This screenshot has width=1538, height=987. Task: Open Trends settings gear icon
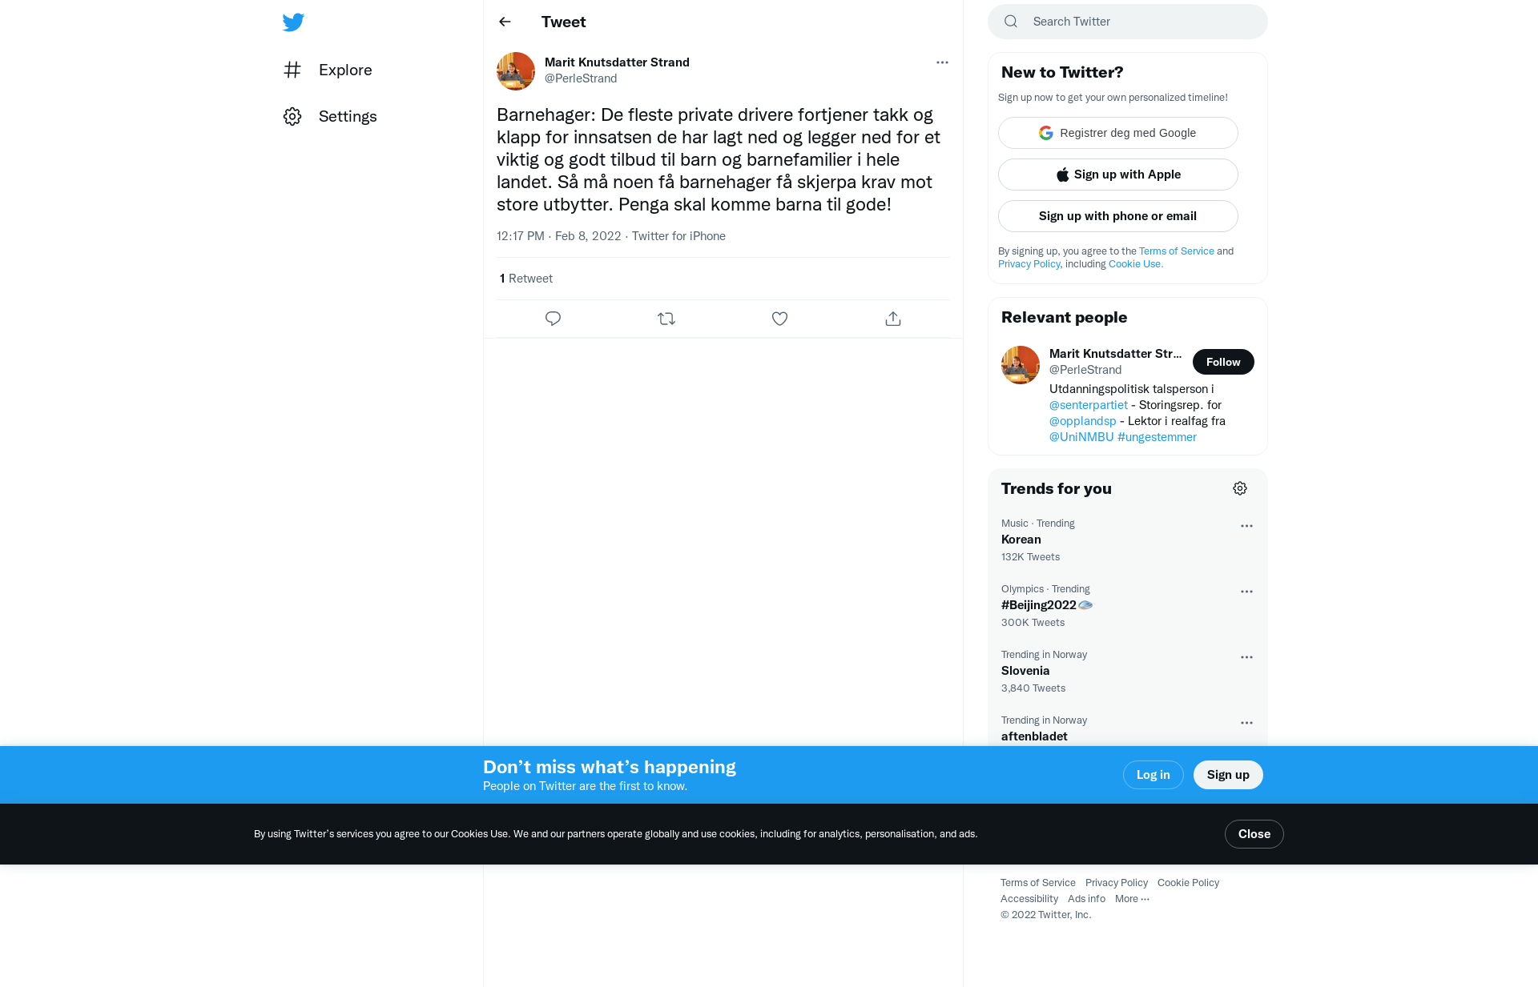pos(1240,488)
